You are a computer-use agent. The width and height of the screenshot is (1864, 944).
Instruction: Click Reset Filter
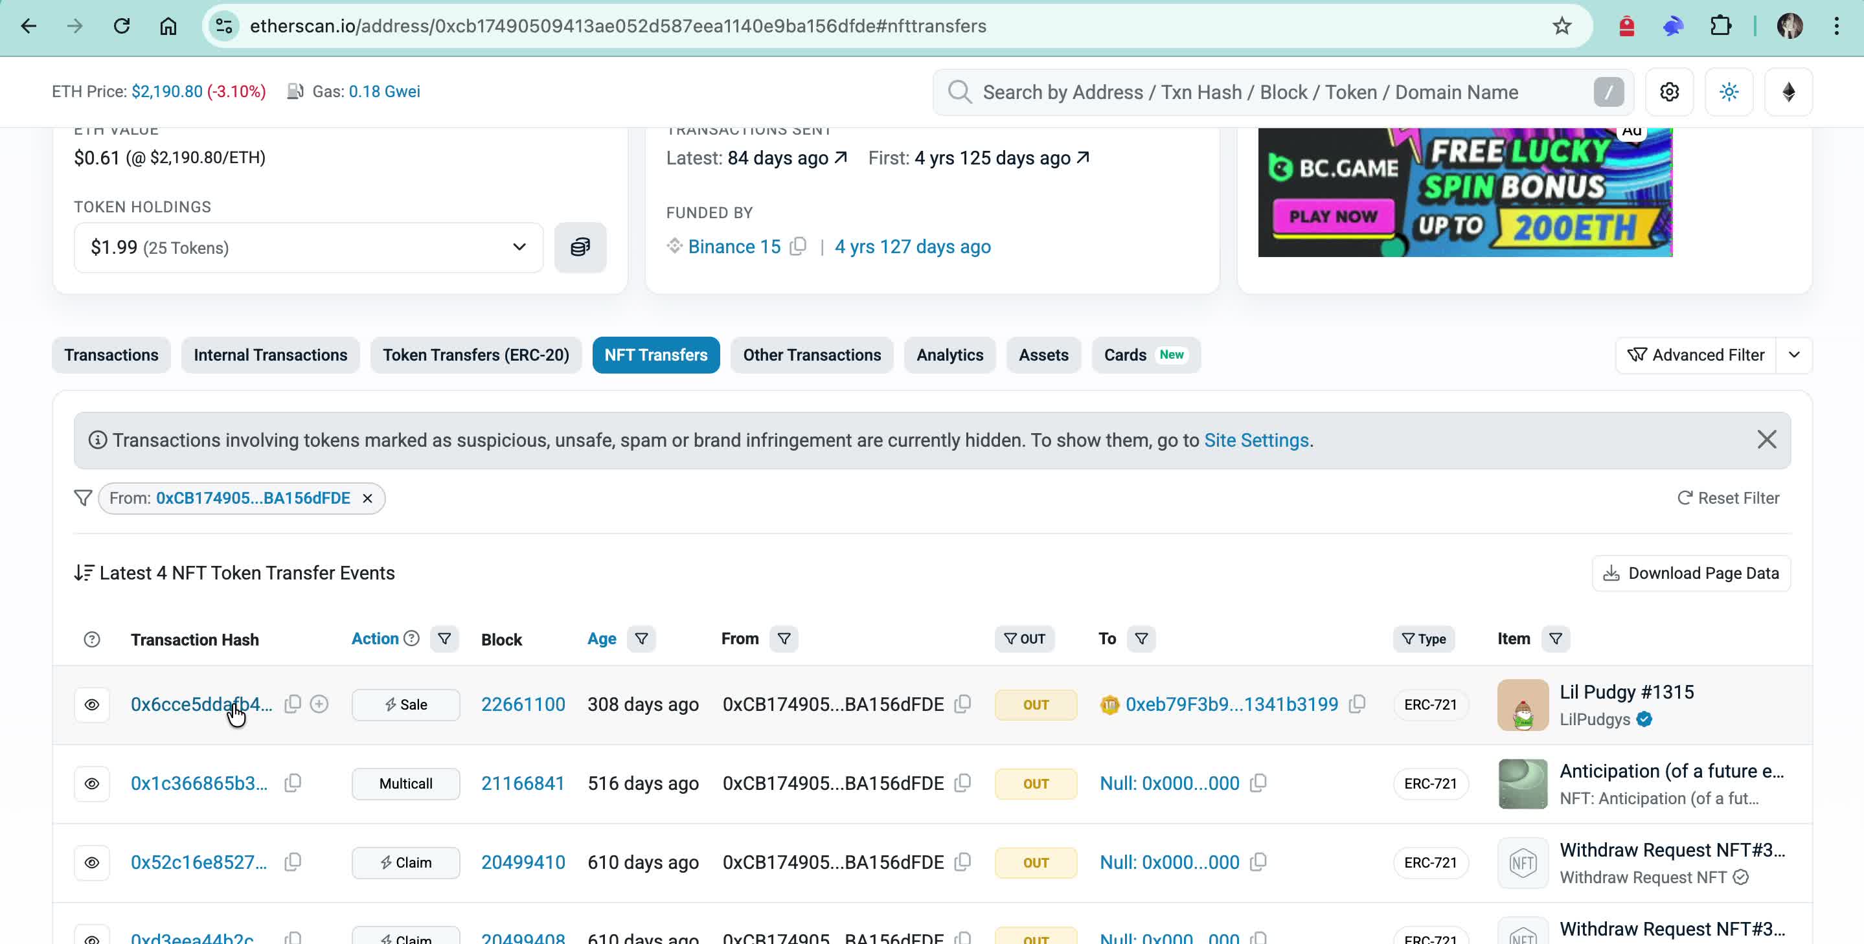coord(1728,499)
